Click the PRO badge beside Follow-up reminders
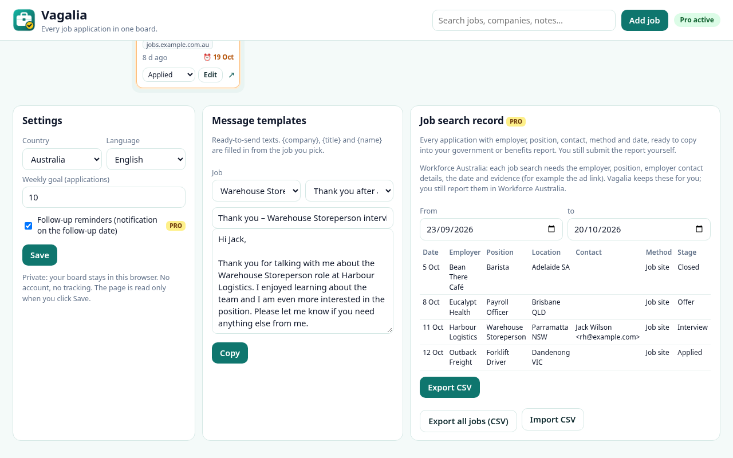 pos(176,226)
